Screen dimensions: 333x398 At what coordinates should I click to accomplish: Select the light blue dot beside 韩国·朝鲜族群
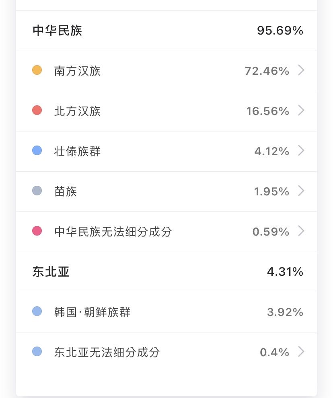[x=37, y=312]
